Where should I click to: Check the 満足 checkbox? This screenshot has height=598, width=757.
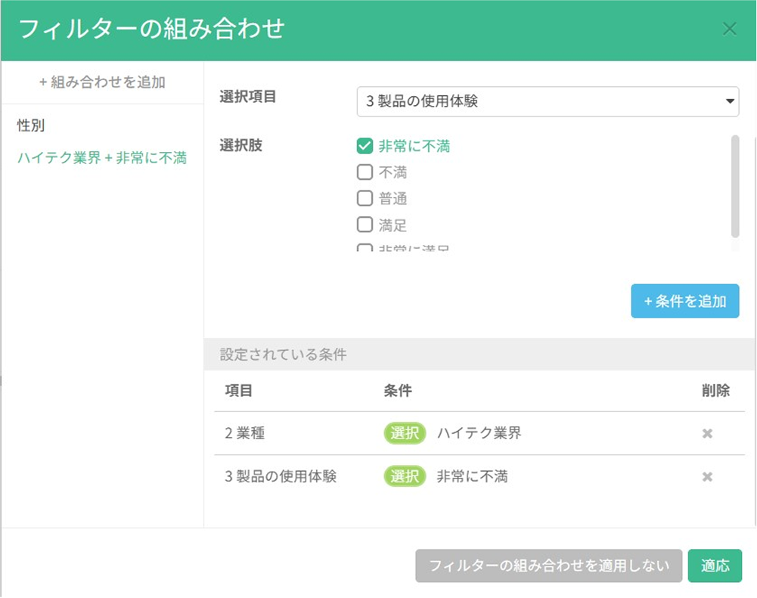pos(365,225)
